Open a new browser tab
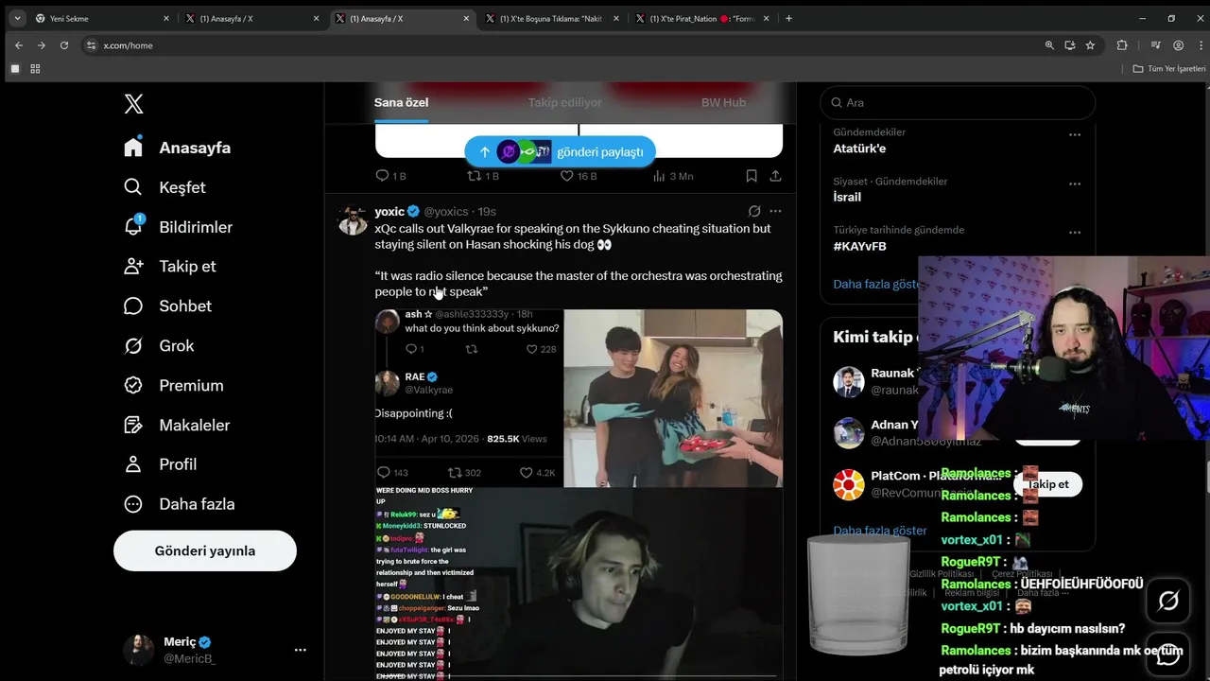 pos(789,18)
